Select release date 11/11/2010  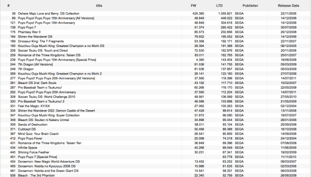[x=288, y=157]
